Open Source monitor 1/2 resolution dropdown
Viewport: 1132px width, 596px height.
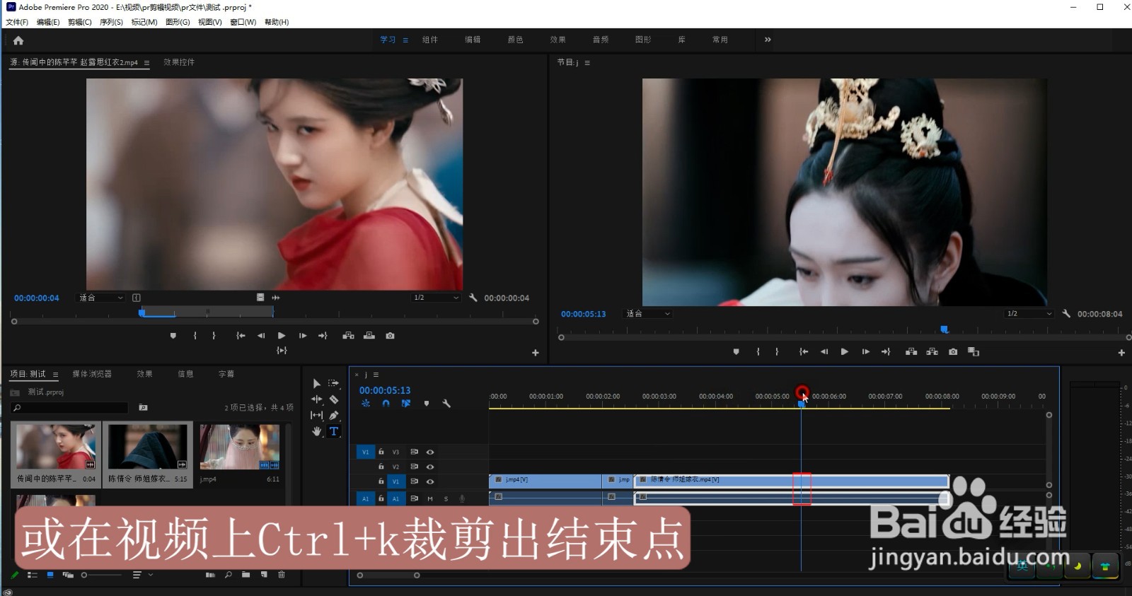pos(436,298)
